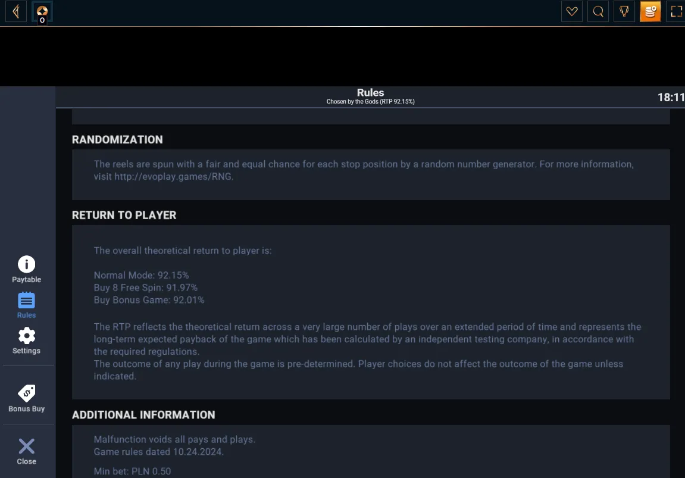Click the Return to Player heading

tap(124, 215)
